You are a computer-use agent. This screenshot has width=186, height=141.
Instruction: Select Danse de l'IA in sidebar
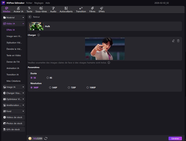(x=13, y=62)
